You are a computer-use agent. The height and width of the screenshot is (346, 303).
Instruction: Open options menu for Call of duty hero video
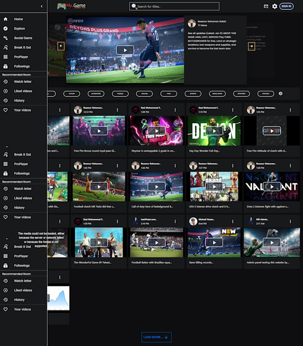coord(175,166)
